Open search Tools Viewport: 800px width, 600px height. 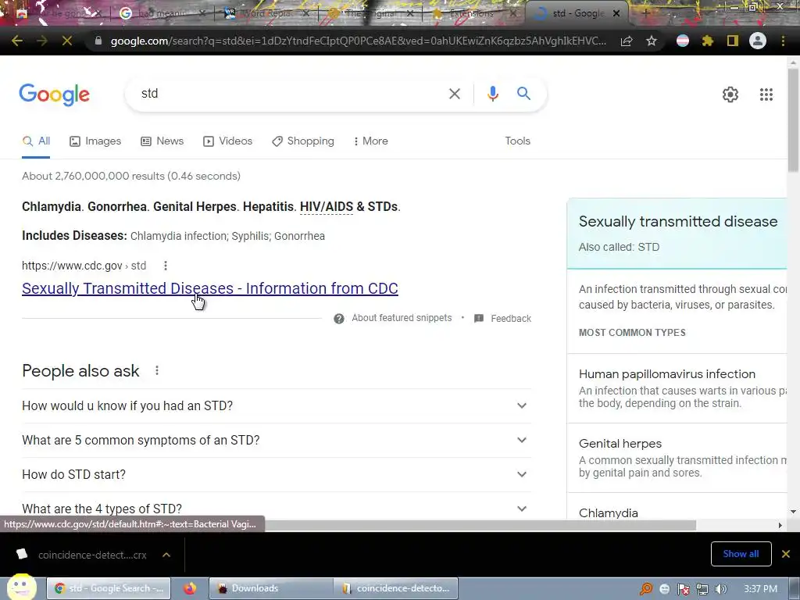click(x=517, y=141)
